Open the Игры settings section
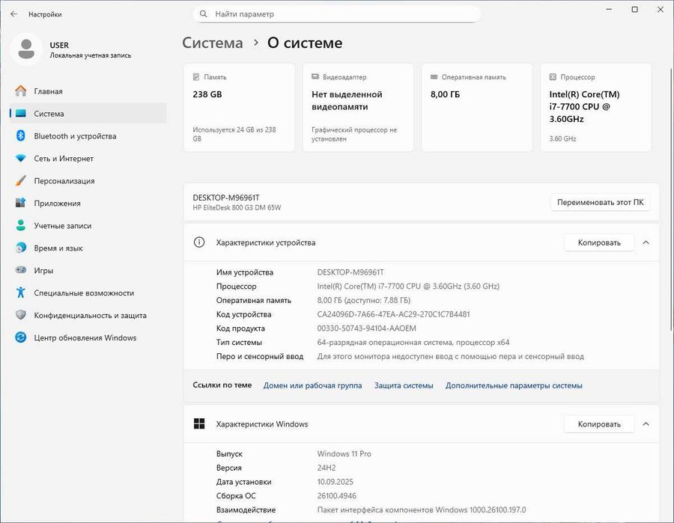Image resolution: width=674 pixels, height=523 pixels. tap(43, 271)
